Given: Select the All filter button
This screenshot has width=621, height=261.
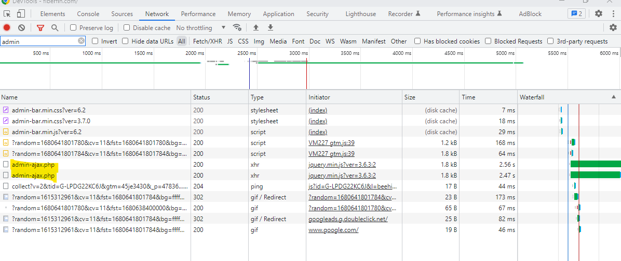Looking at the screenshot, I should (x=181, y=41).
